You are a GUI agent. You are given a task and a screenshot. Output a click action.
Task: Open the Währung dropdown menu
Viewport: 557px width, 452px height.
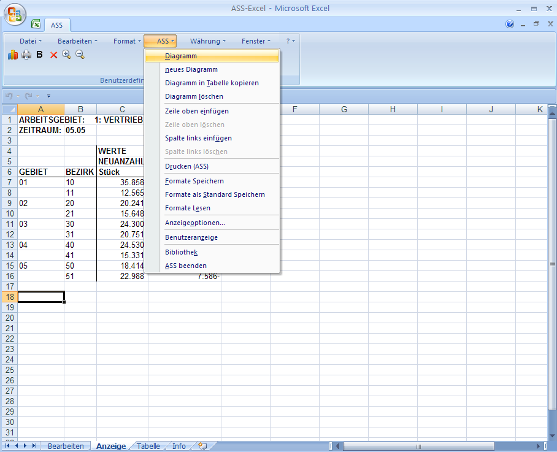[208, 41]
